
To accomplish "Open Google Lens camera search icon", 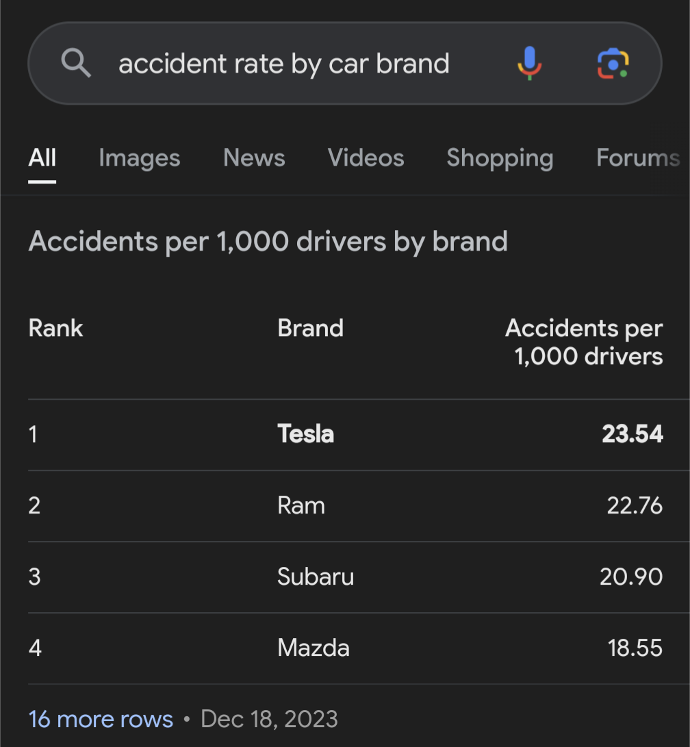I will [613, 64].
